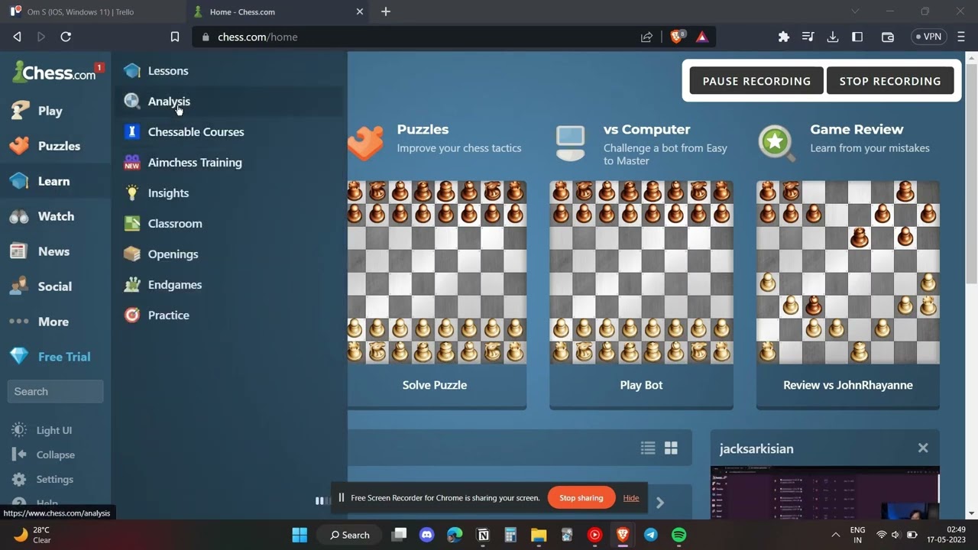978x550 pixels.
Task: Open Brave Rewards triangle icon
Action: click(x=702, y=37)
